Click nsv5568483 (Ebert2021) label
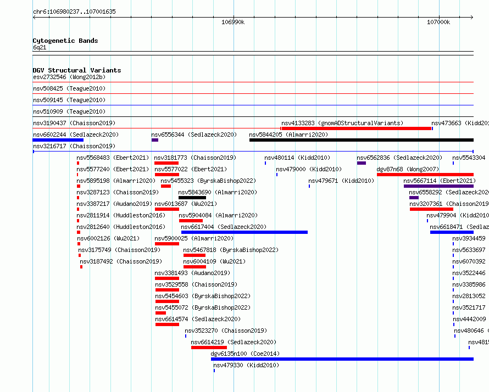Image resolution: width=489 pixels, height=392 pixels. tap(113, 158)
